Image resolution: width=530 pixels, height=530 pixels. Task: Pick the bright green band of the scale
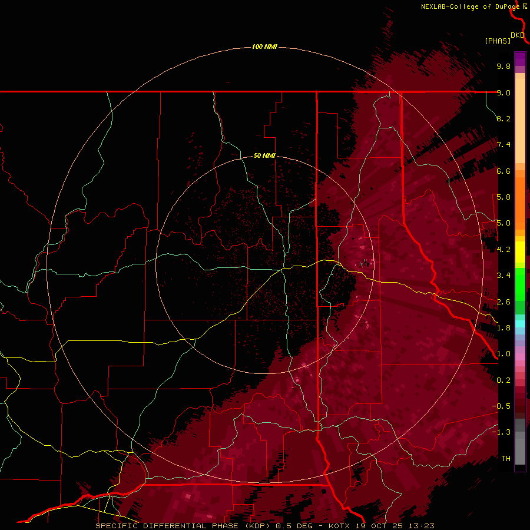[520, 284]
